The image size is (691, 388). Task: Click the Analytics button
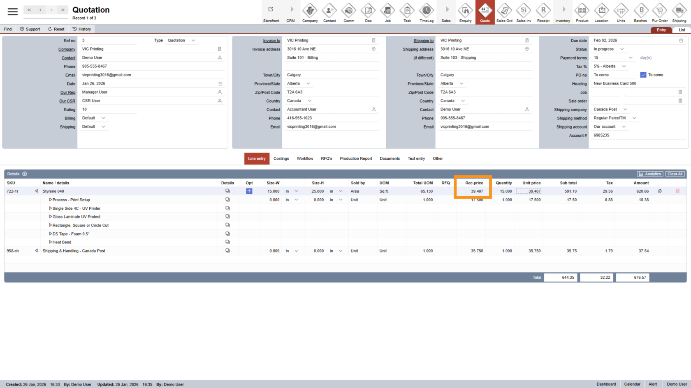(x=650, y=174)
